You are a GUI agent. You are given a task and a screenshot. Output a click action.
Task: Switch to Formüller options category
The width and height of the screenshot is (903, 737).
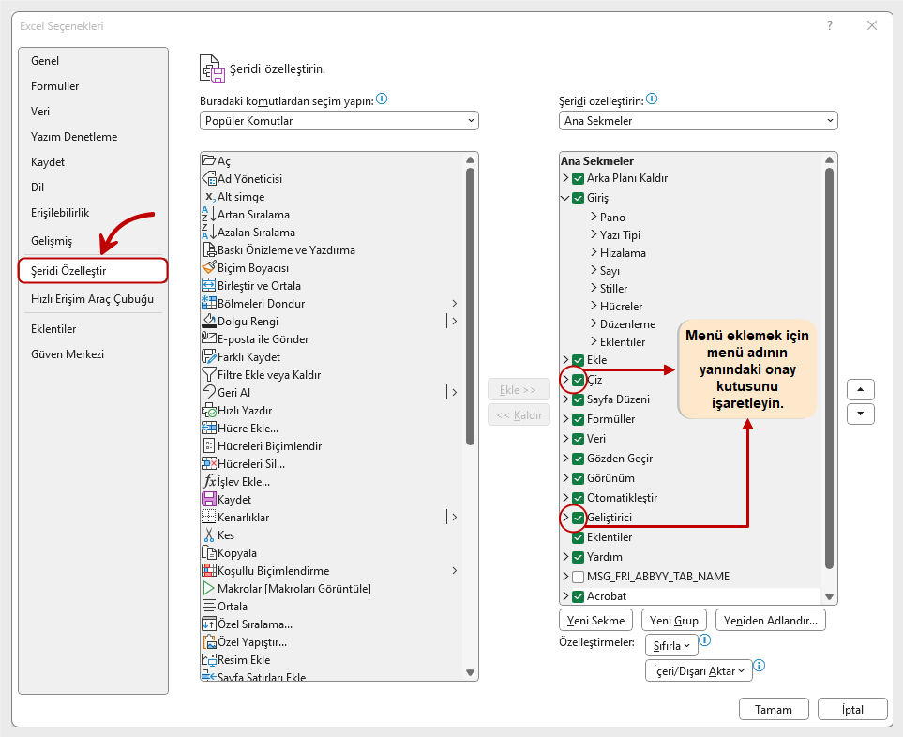54,85
